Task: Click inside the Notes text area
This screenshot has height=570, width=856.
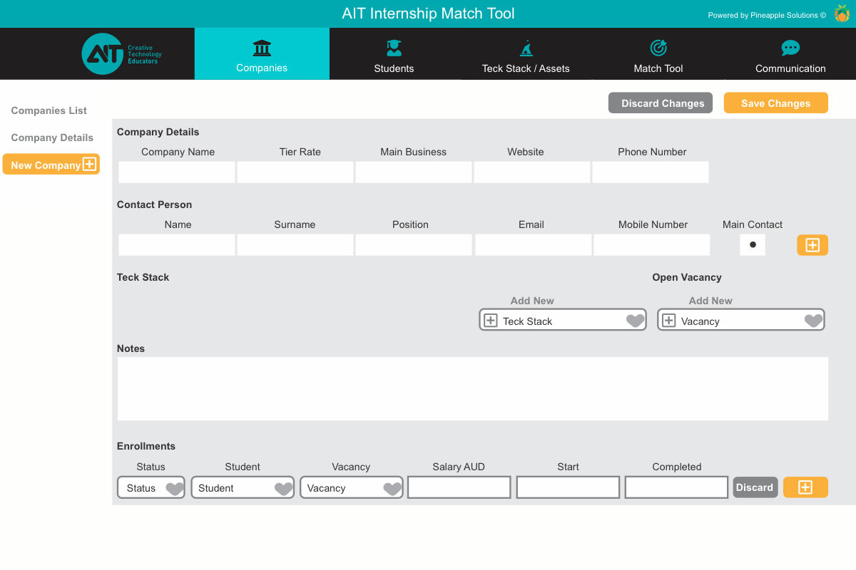Action: coord(472,388)
